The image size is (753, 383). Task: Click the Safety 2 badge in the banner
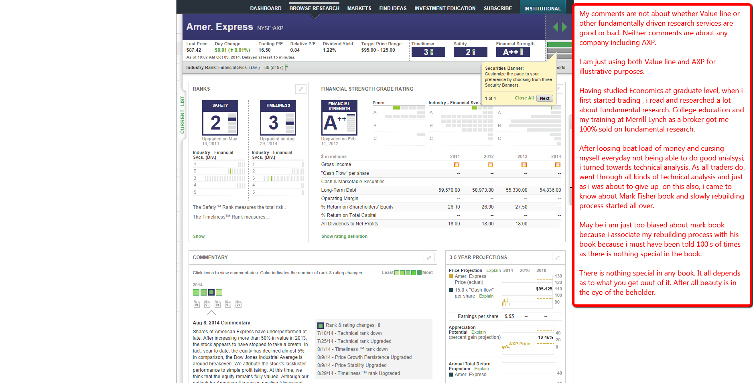[x=471, y=52]
